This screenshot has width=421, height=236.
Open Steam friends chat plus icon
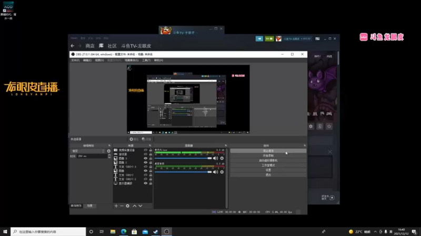pyautogui.click(x=332, y=198)
